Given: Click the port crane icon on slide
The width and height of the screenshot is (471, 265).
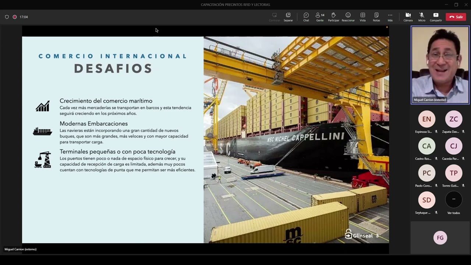Looking at the screenshot, I should click(43, 160).
